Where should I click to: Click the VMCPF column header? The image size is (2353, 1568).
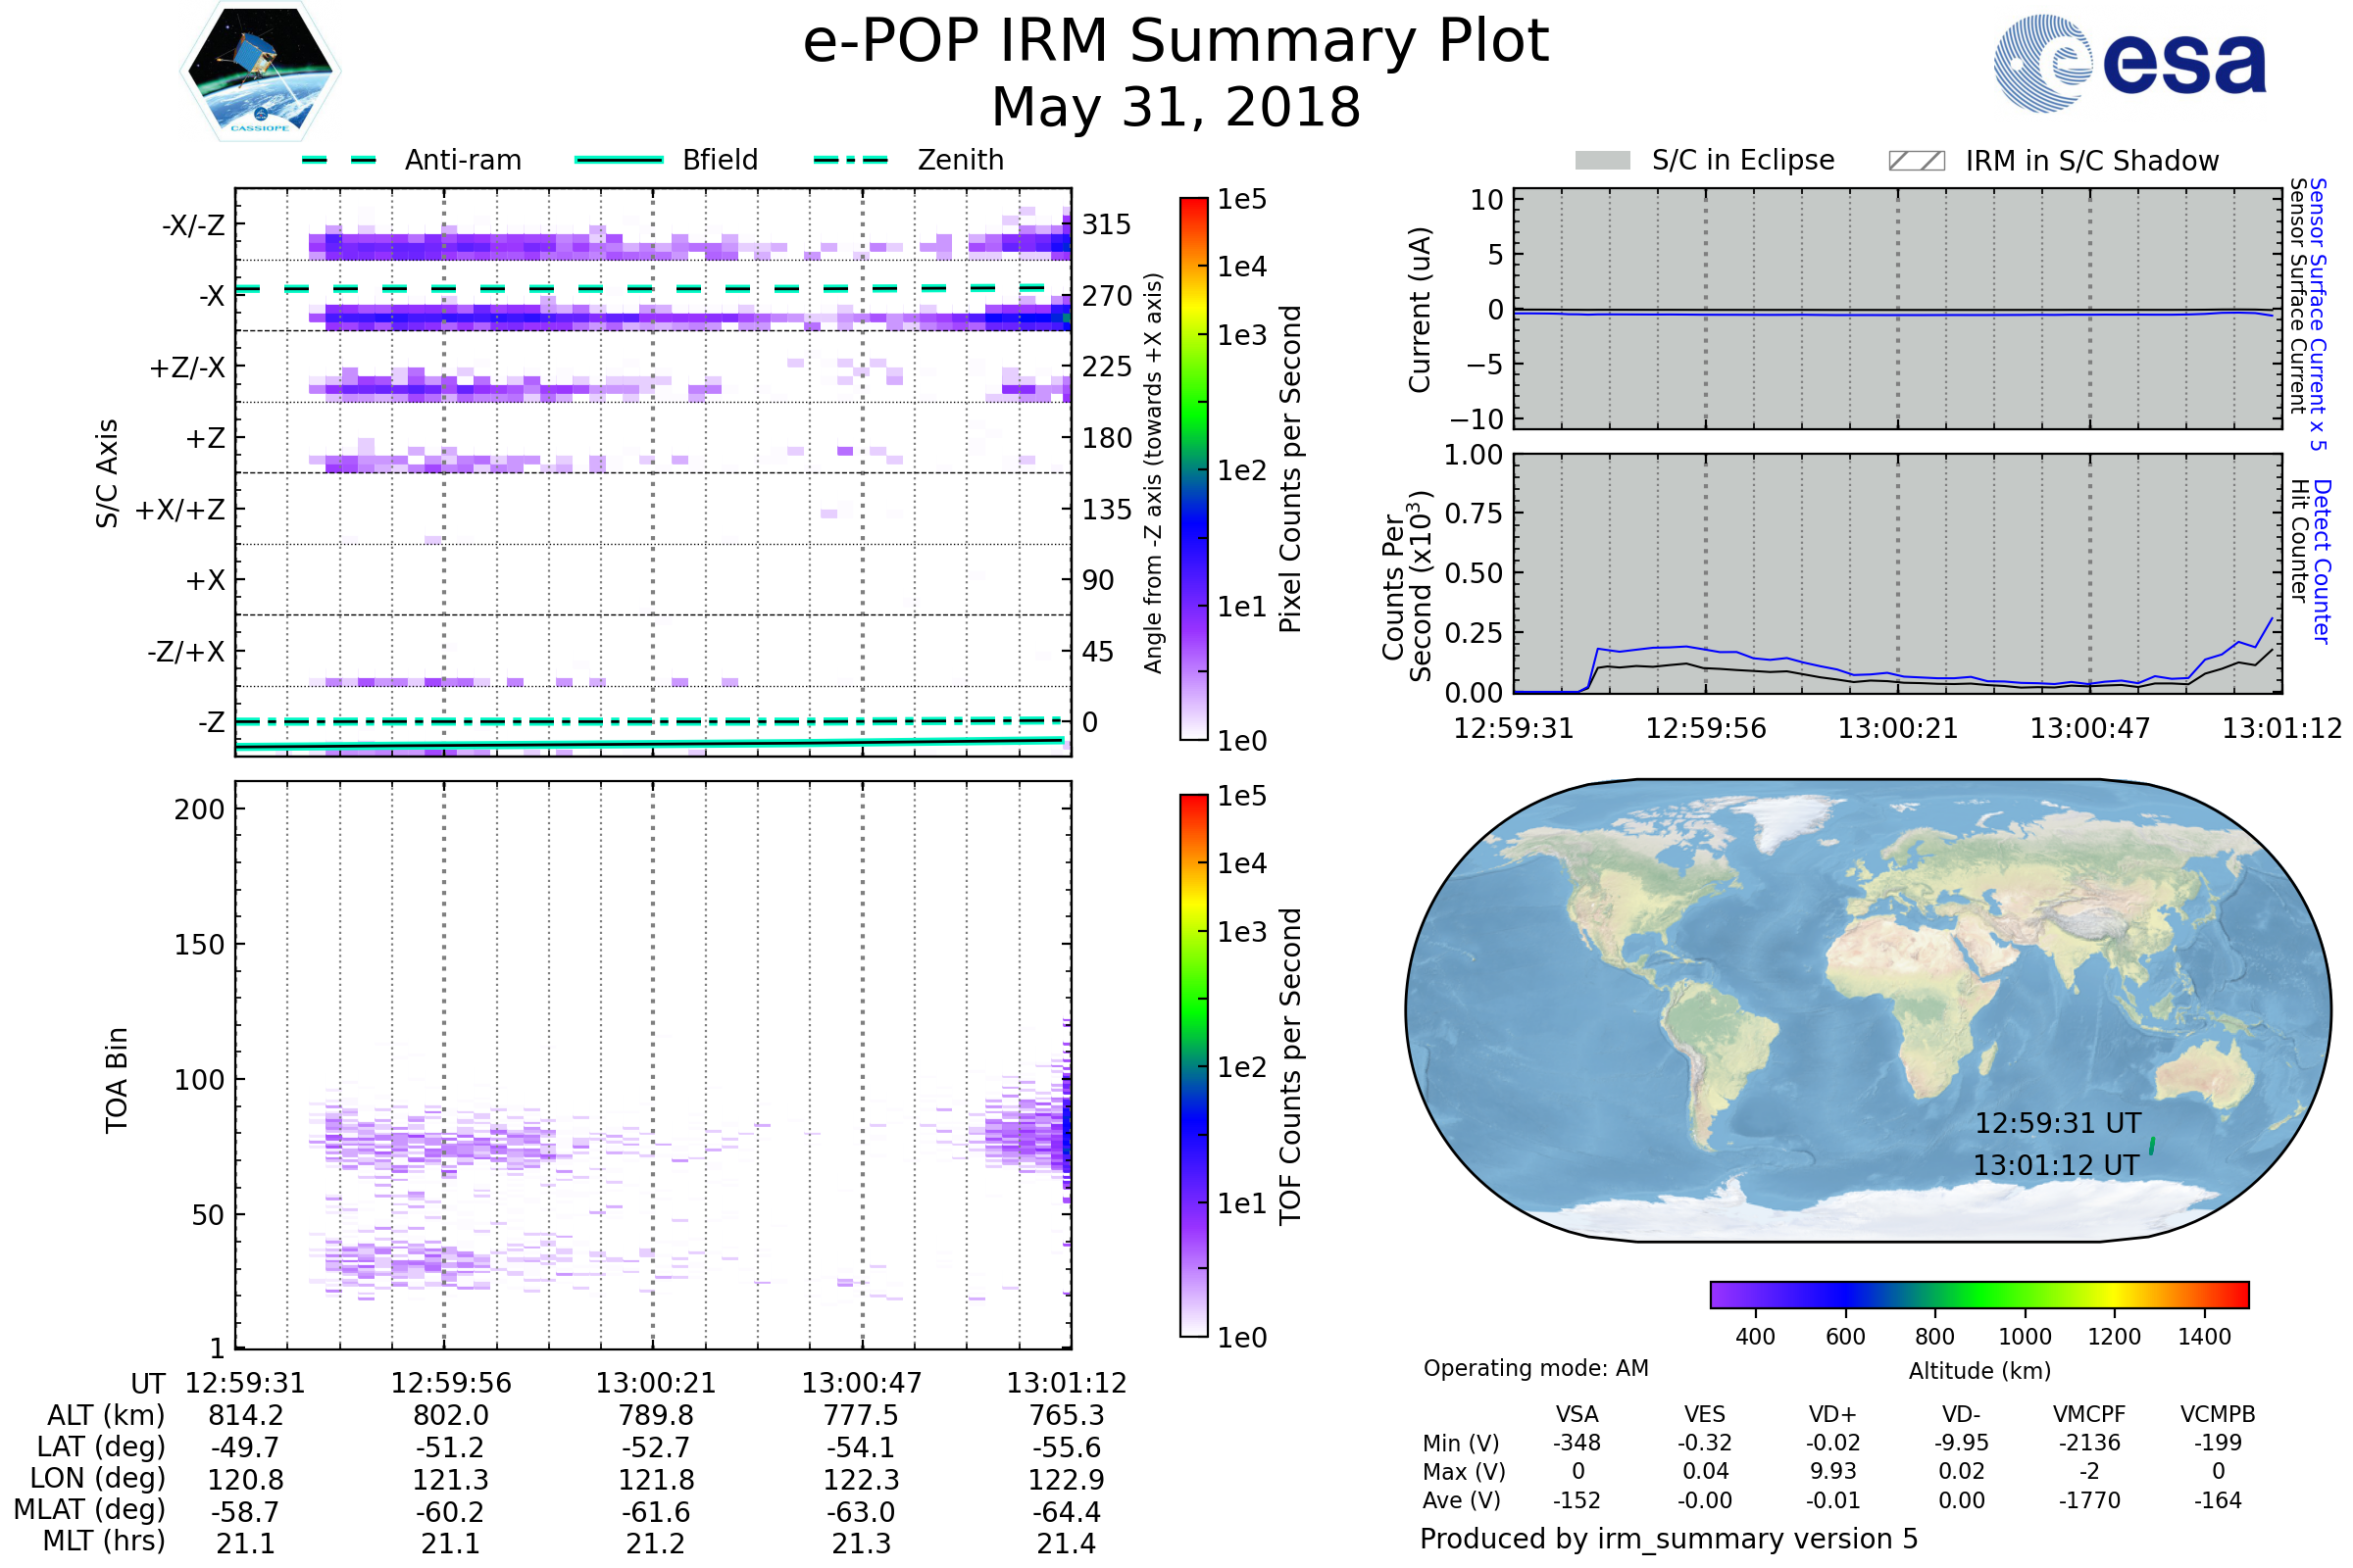pos(2089,1414)
